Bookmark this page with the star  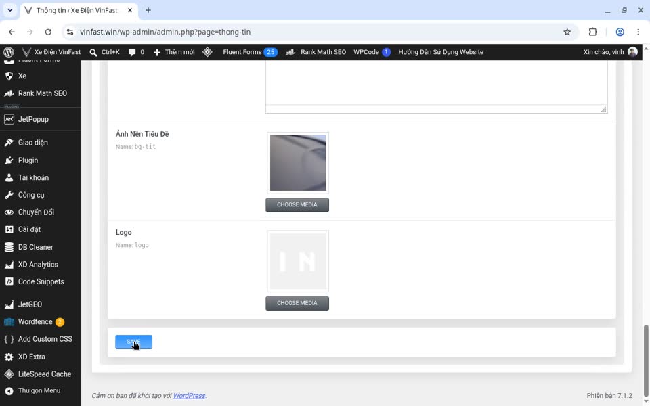567,32
